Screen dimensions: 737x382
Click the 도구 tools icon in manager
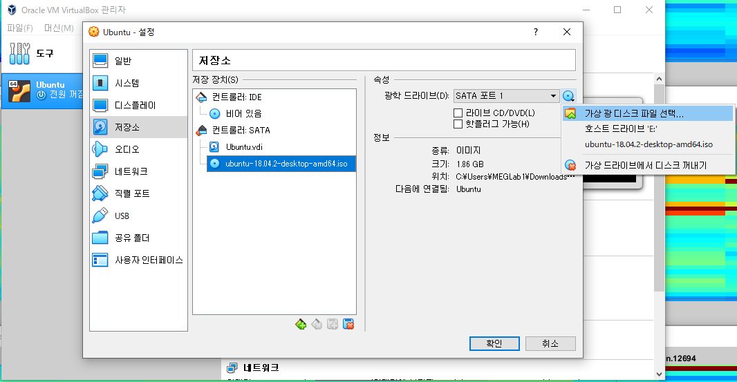pyautogui.click(x=19, y=54)
